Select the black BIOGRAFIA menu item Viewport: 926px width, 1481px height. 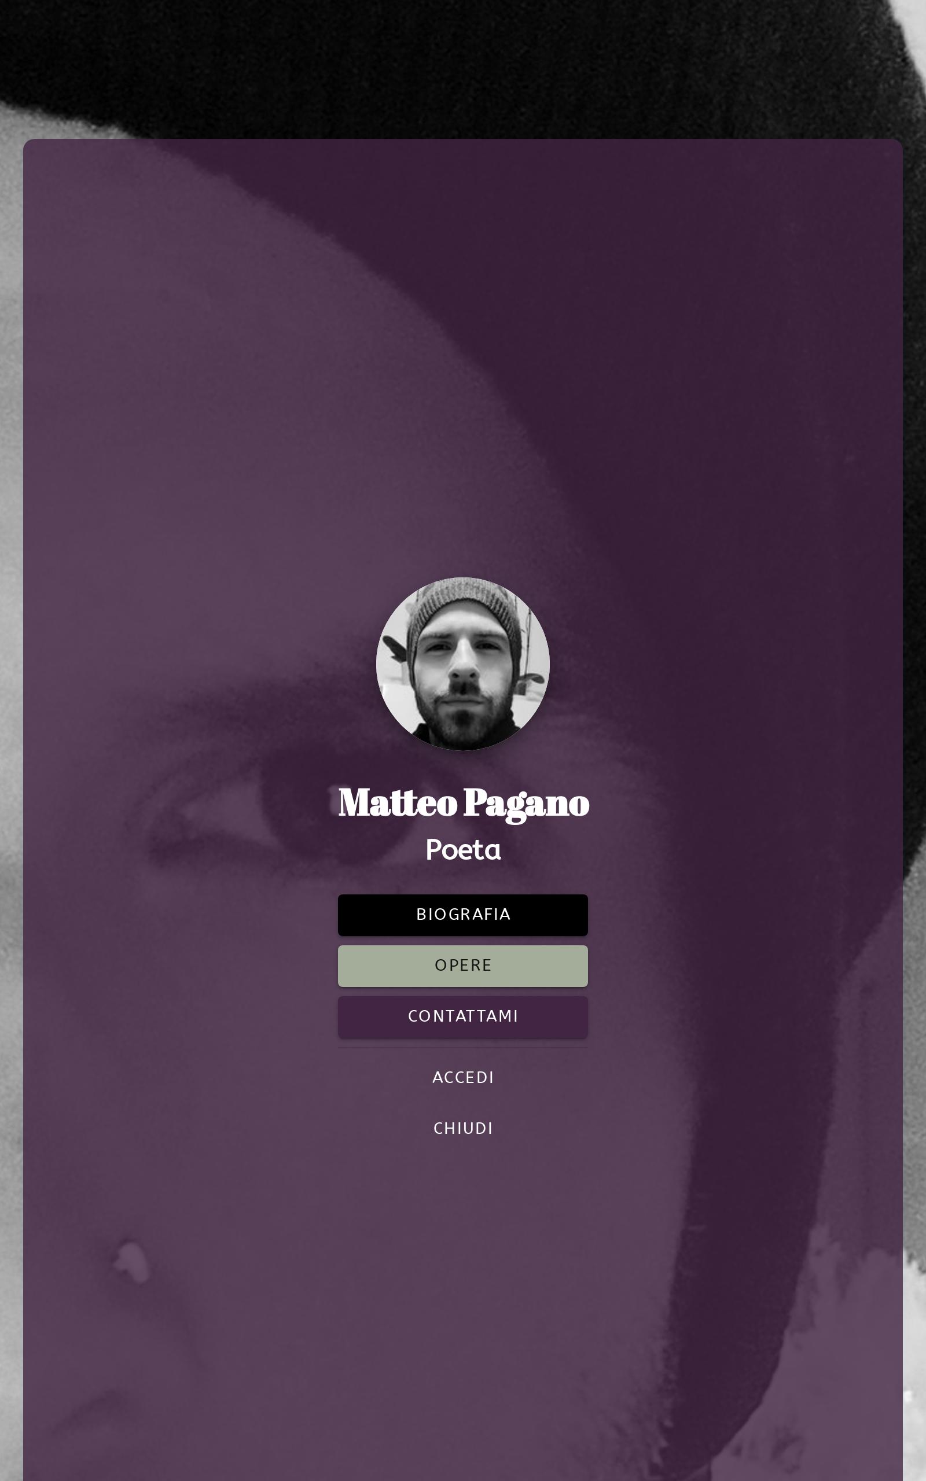click(462, 915)
